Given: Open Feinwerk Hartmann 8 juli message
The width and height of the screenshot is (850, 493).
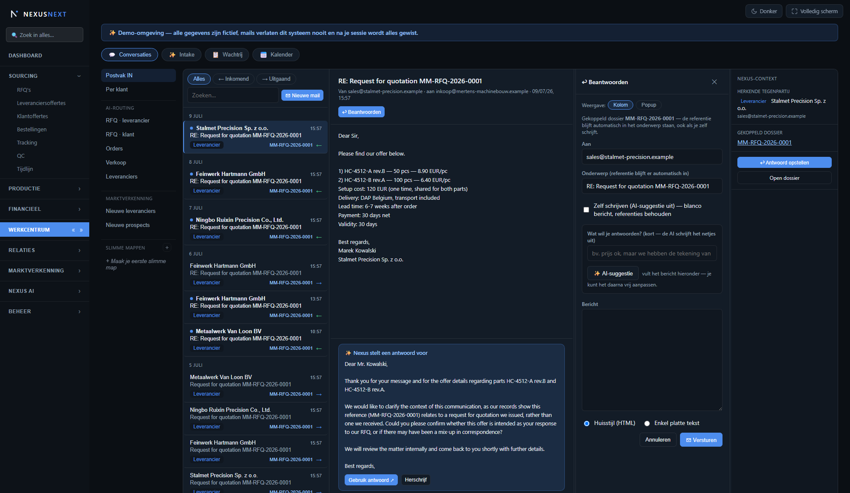Looking at the screenshot, I should coord(255,183).
